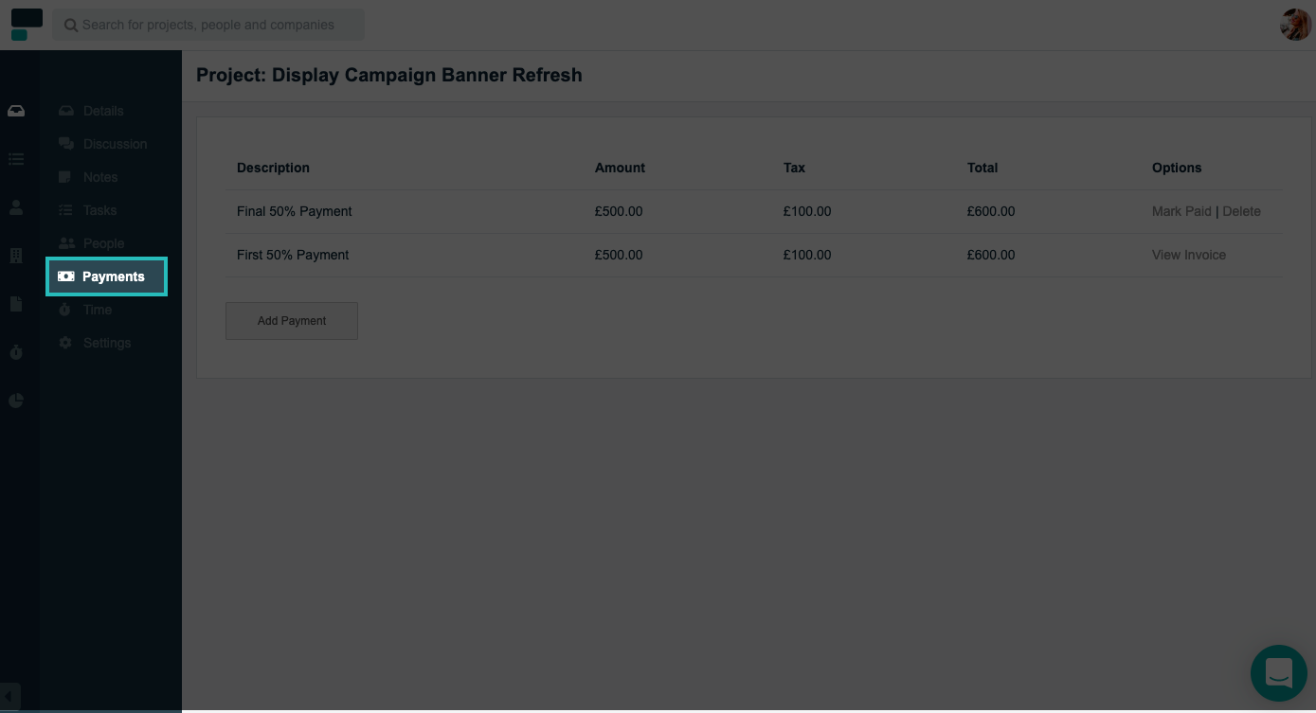Click the Time stopwatch icon in the project menu

click(x=65, y=310)
